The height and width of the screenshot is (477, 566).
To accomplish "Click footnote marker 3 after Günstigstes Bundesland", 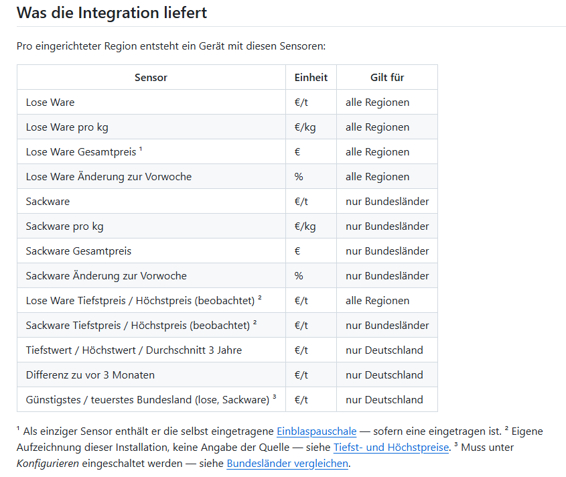I will 275,397.
